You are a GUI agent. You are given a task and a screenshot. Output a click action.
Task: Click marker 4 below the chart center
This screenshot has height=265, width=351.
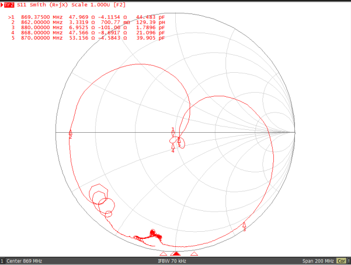pyautogui.click(x=173, y=147)
